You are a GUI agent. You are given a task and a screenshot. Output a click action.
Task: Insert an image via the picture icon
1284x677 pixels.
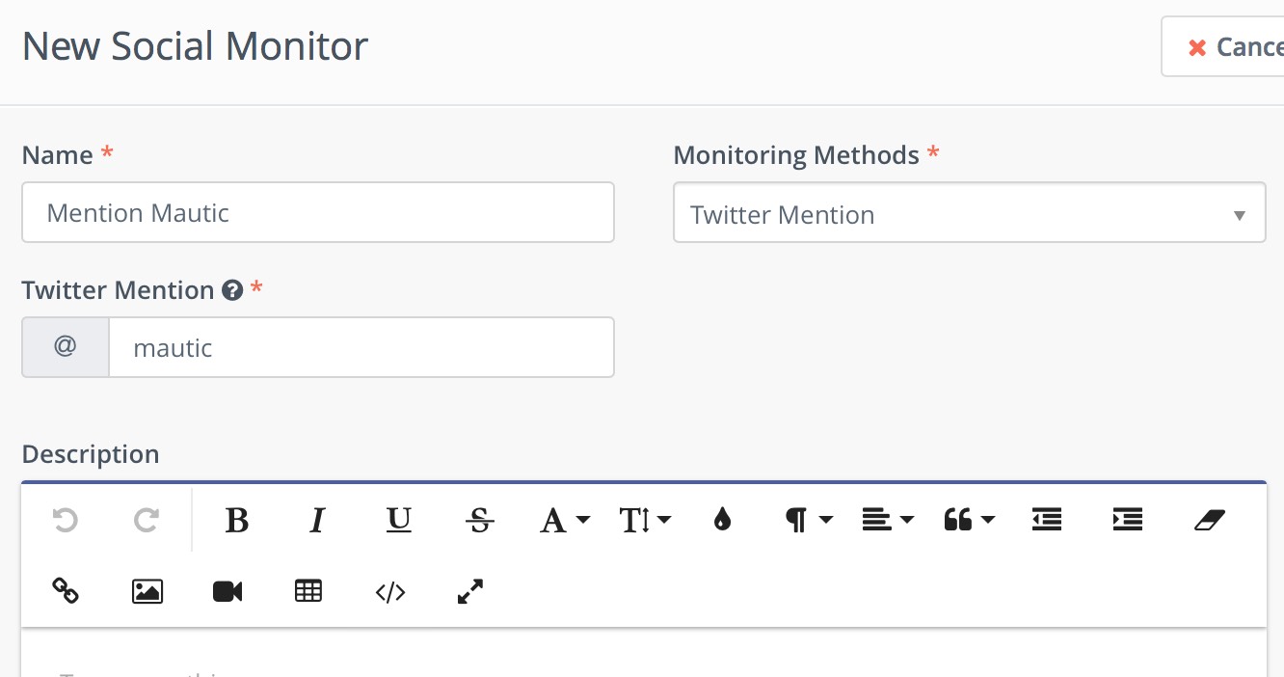pyautogui.click(x=147, y=590)
